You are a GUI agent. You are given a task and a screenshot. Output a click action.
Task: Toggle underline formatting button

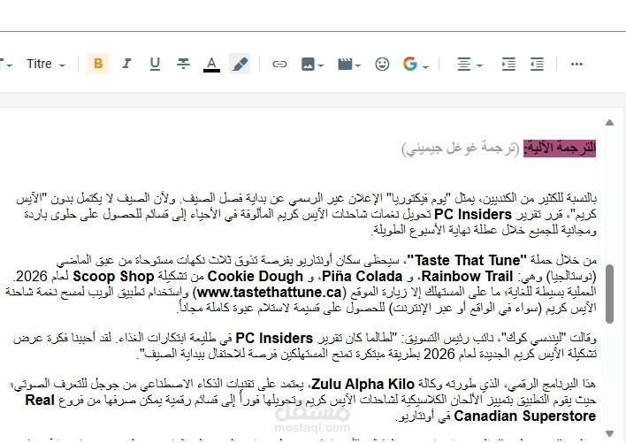coord(155,64)
